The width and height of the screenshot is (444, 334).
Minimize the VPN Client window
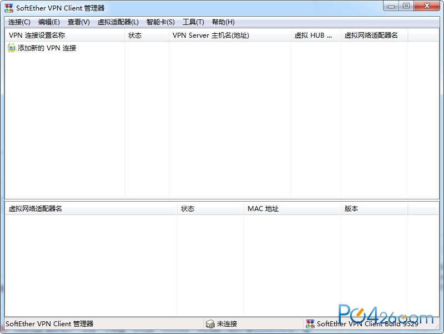(x=391, y=6)
